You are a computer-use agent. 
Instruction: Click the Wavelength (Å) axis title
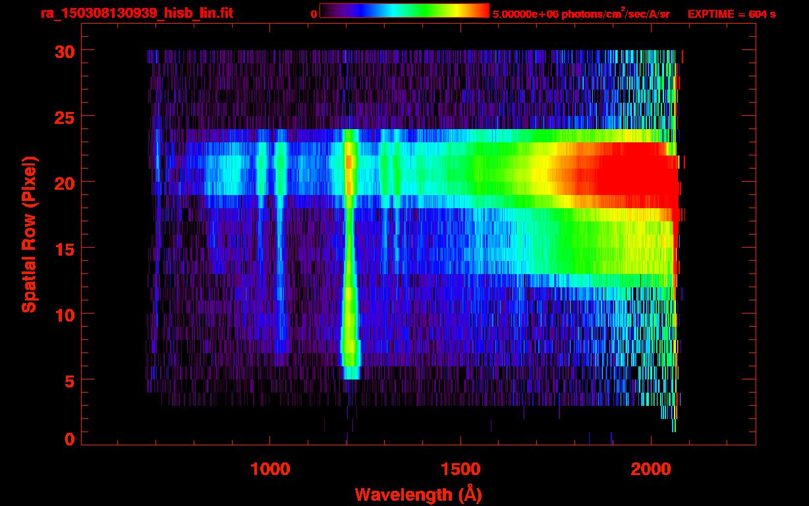point(418,493)
